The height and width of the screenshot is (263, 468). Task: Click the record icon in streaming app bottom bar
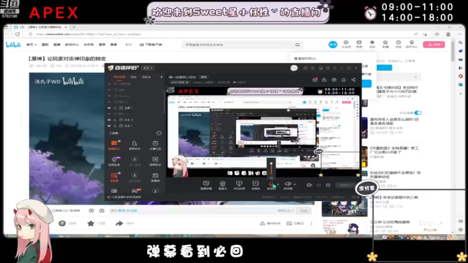309,185
